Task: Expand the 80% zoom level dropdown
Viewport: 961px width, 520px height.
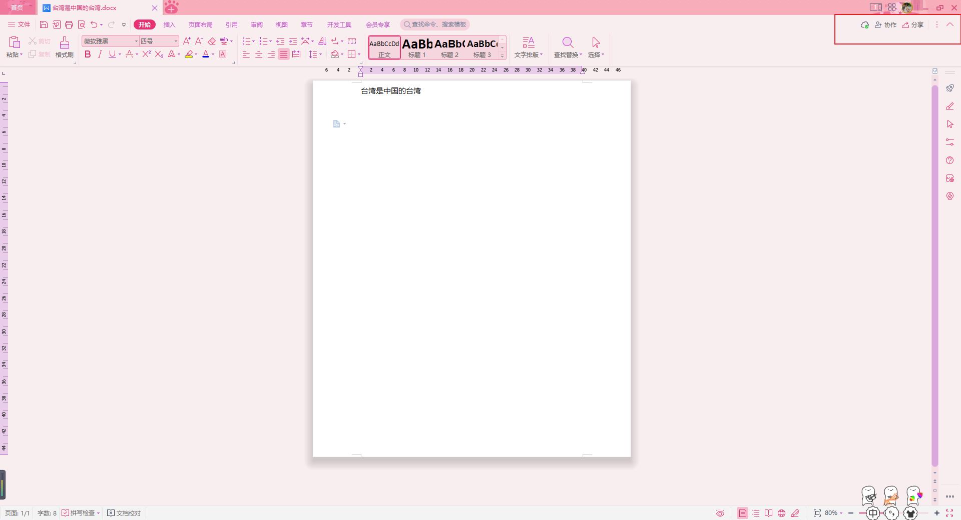Action: click(x=834, y=513)
